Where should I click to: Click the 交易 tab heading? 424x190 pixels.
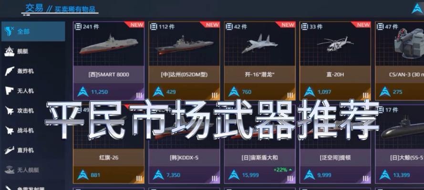pos(34,8)
